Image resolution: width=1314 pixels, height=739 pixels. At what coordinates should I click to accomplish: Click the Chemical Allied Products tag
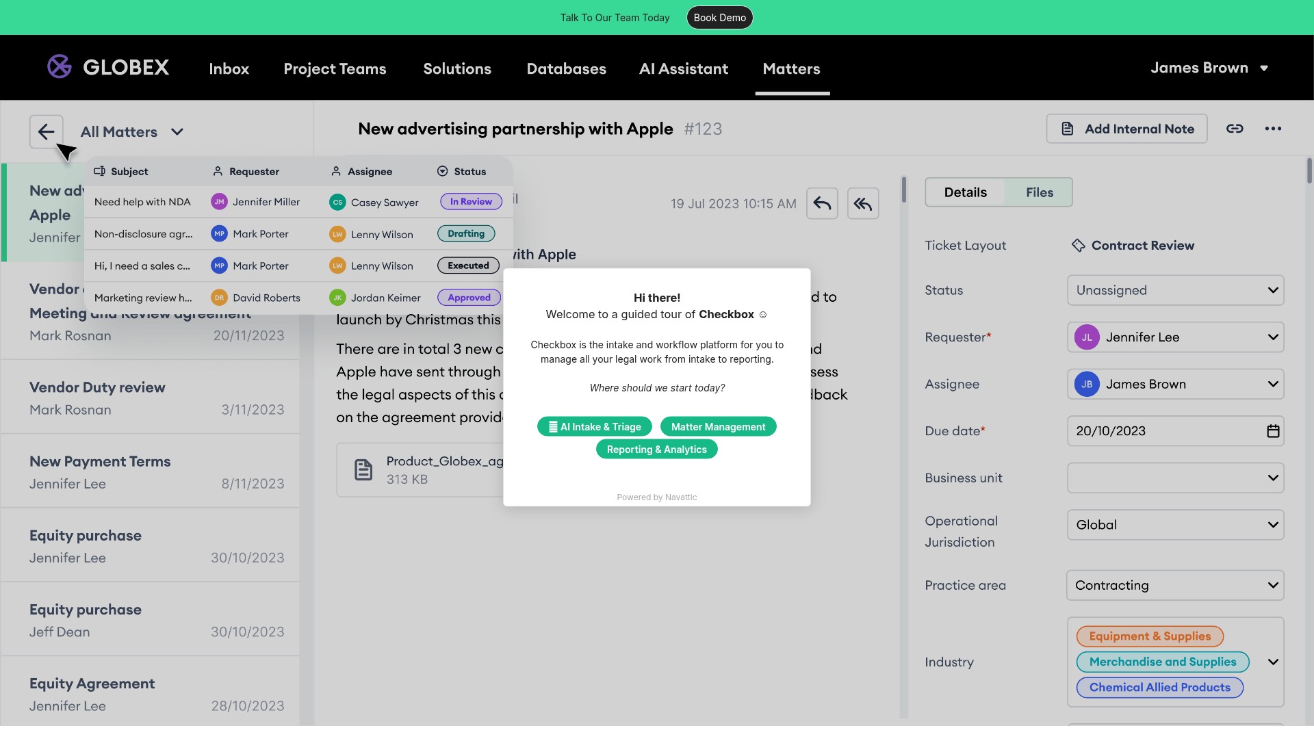pos(1159,688)
